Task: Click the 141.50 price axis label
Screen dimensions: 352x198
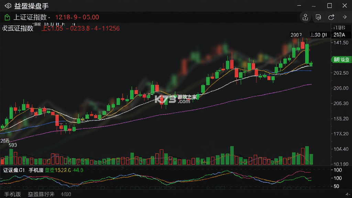Action: 341,43
